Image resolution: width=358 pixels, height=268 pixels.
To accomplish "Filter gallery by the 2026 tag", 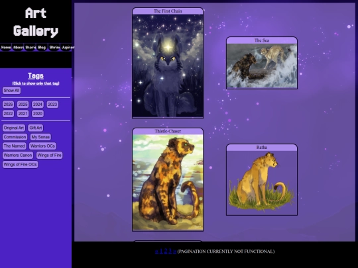I will click(8, 105).
